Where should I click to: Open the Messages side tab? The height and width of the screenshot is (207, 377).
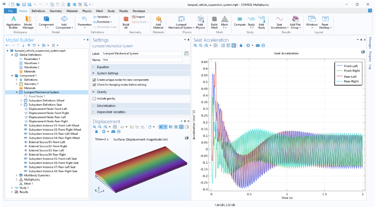370,43
